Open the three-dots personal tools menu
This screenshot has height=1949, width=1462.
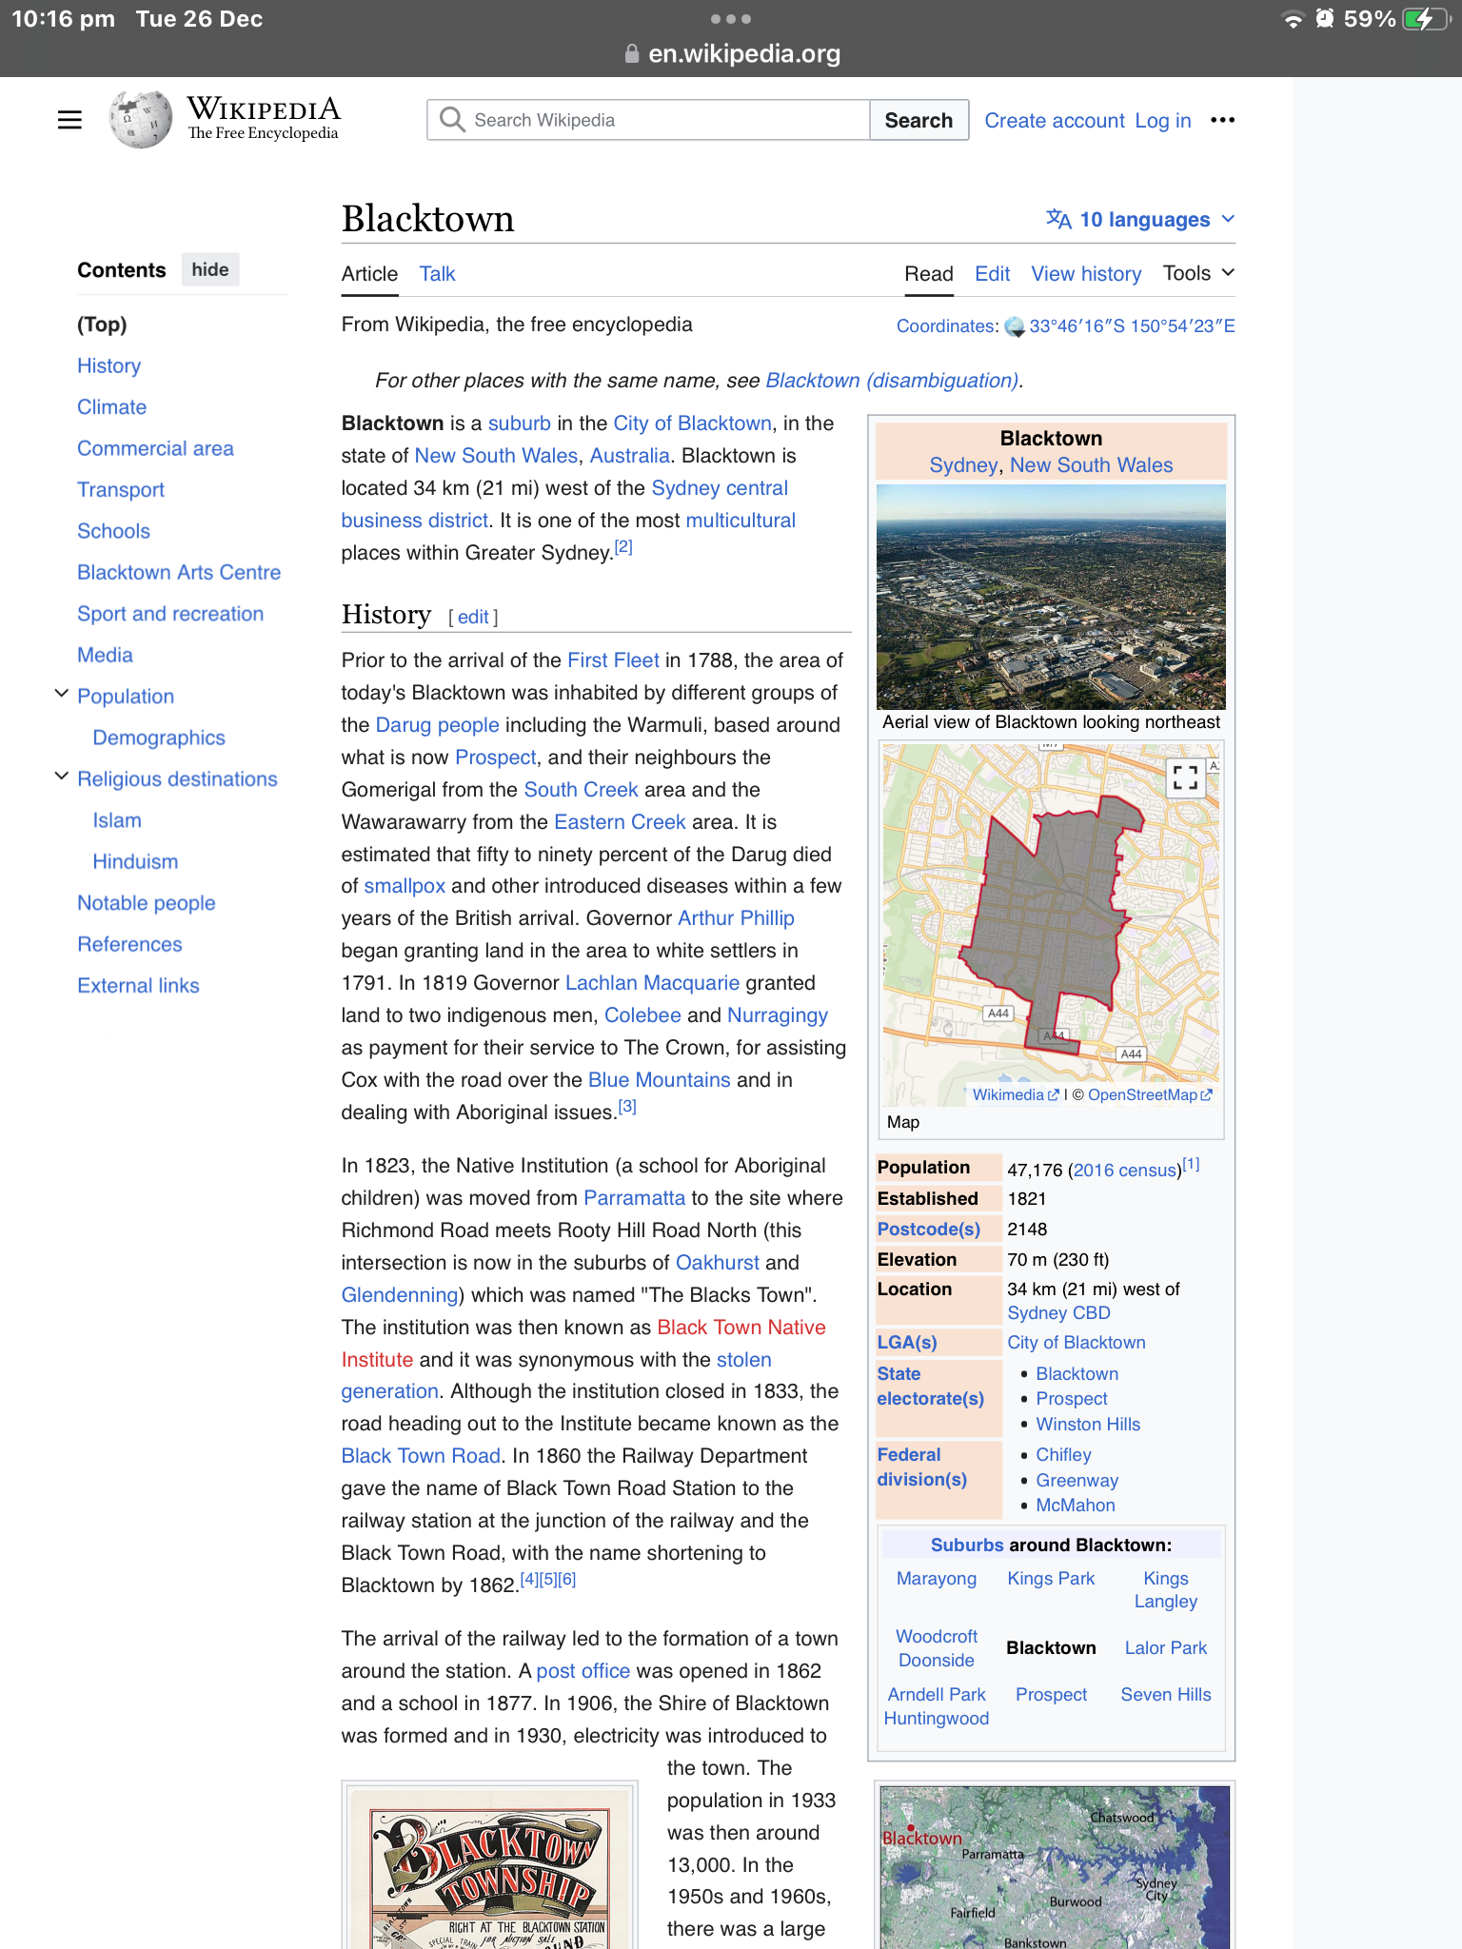(1222, 120)
